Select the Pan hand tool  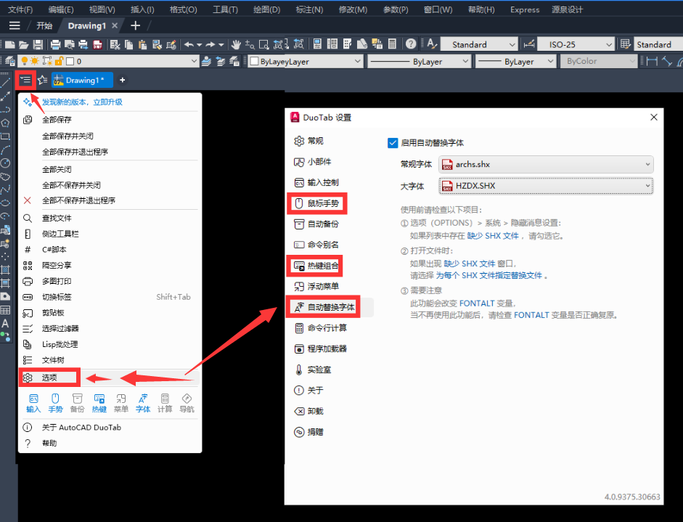236,44
